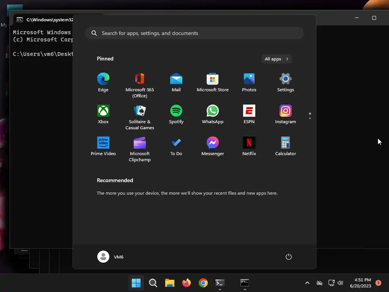Open Instagram from pinned apps

[286, 114]
